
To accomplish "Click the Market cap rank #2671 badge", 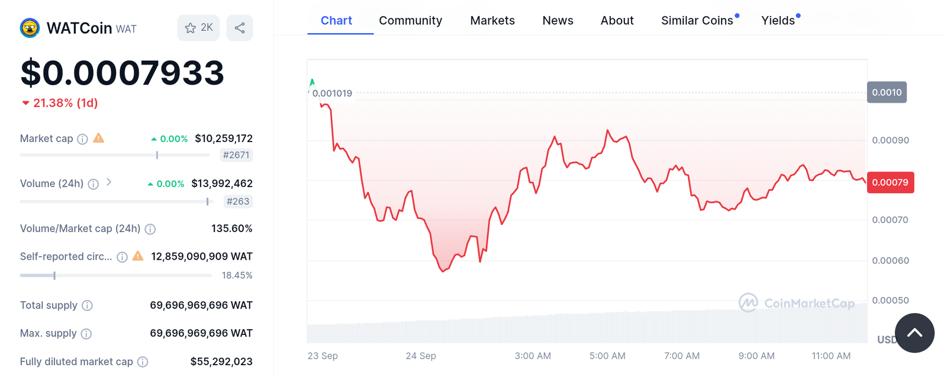I will pyautogui.click(x=236, y=155).
